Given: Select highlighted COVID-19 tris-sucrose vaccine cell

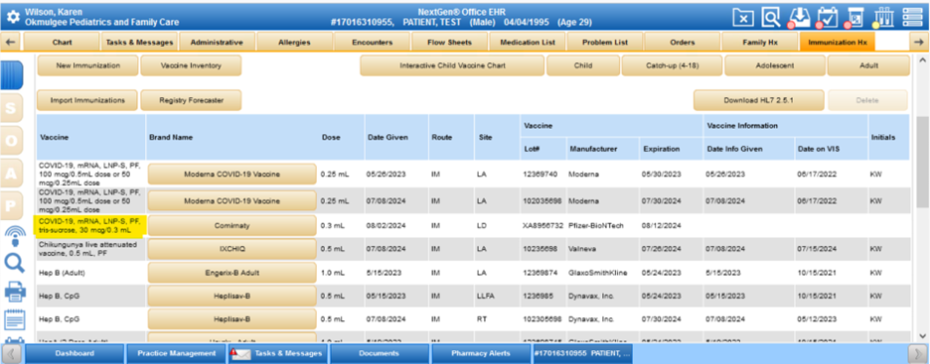Looking at the screenshot, I should pyautogui.click(x=90, y=225).
